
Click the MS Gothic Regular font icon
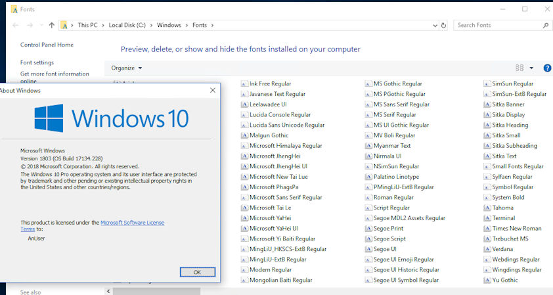(x=368, y=84)
